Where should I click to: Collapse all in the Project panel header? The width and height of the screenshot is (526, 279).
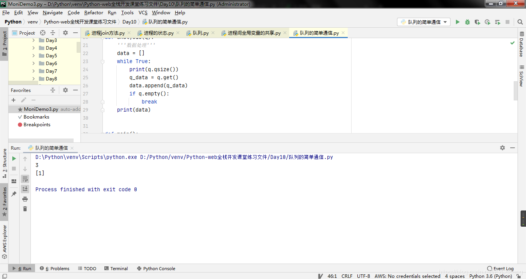click(53, 33)
